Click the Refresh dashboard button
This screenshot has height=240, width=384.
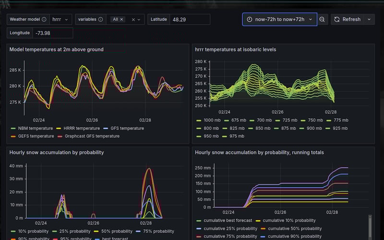point(348,19)
